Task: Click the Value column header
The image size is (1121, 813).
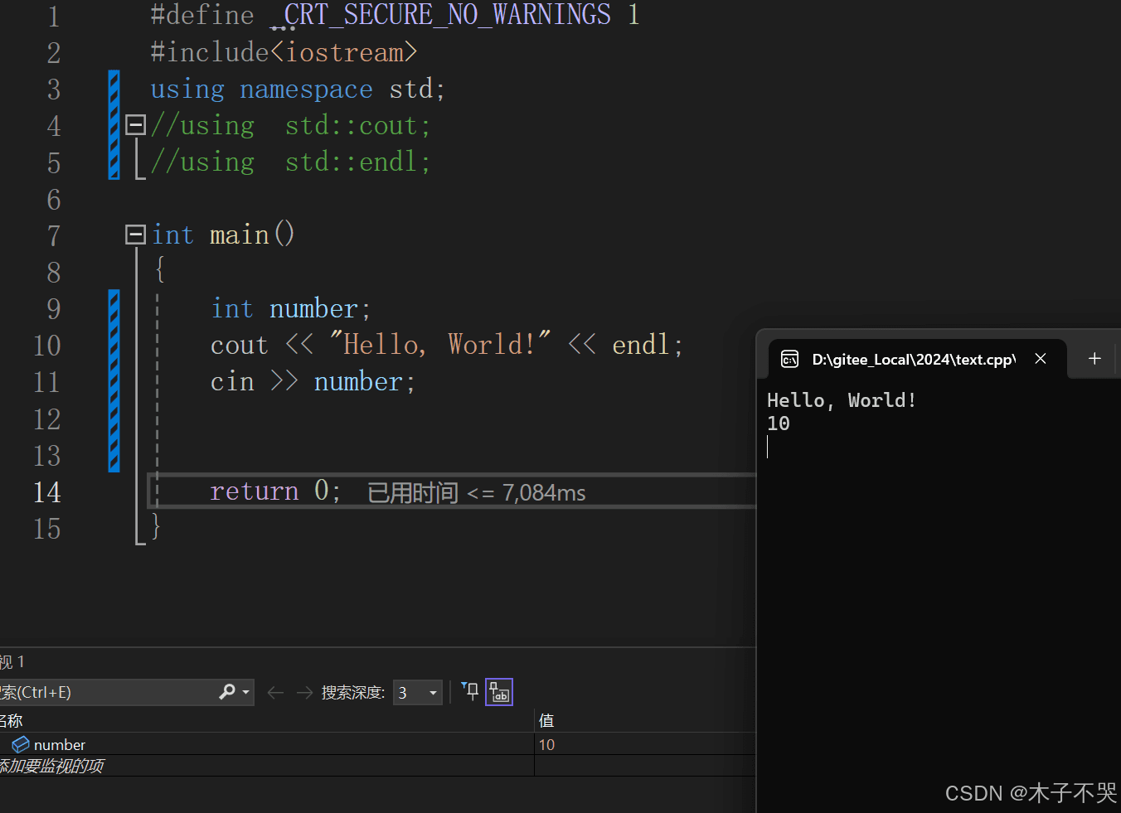Action: click(546, 720)
